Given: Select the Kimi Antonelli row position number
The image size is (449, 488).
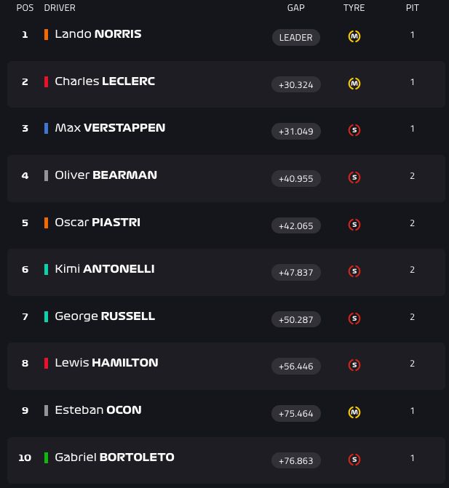Looking at the screenshot, I should click(25, 269).
